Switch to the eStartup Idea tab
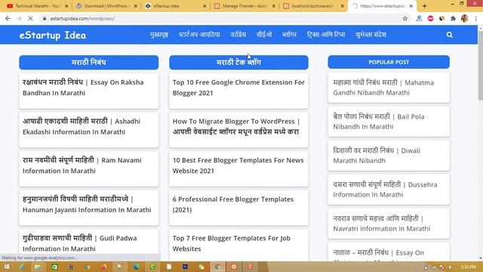Image resolution: width=483 pixels, height=272 pixels. 176,6
